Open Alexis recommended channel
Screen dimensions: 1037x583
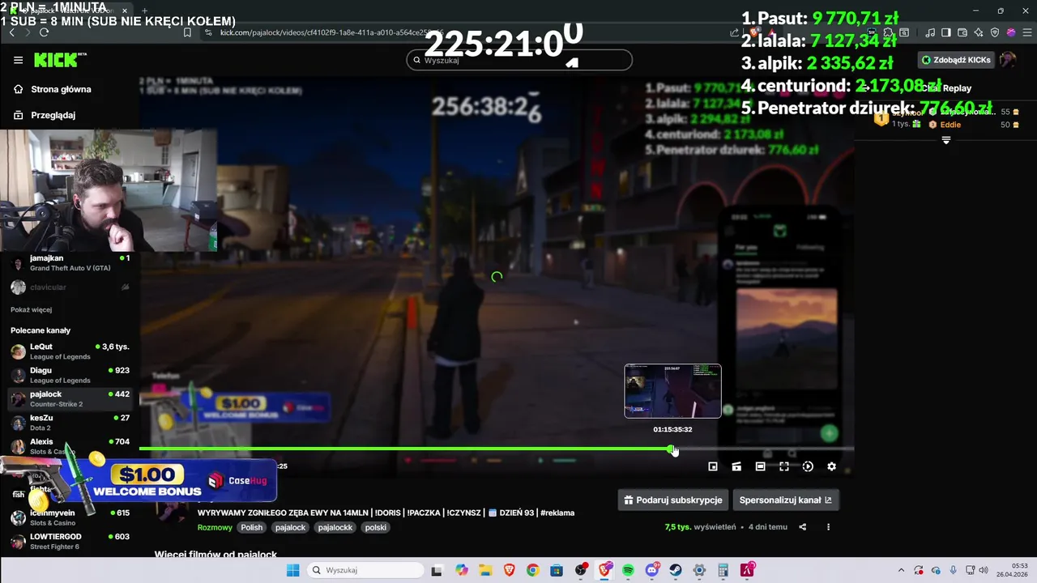pos(70,445)
